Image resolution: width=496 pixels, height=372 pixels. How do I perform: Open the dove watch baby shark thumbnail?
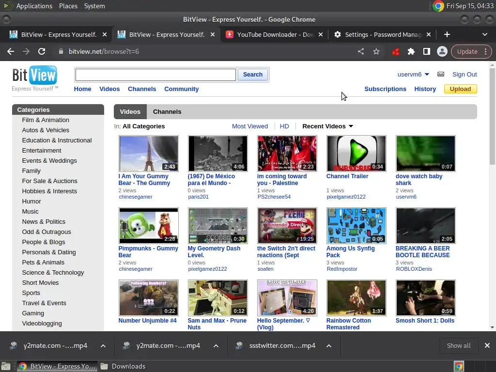pos(425,154)
